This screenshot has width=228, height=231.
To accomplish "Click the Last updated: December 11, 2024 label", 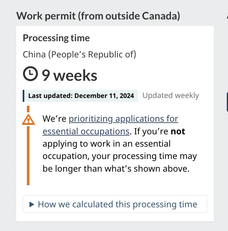I will [81, 96].
